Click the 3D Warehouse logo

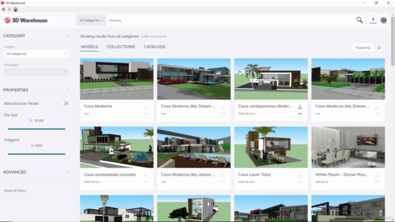point(26,20)
